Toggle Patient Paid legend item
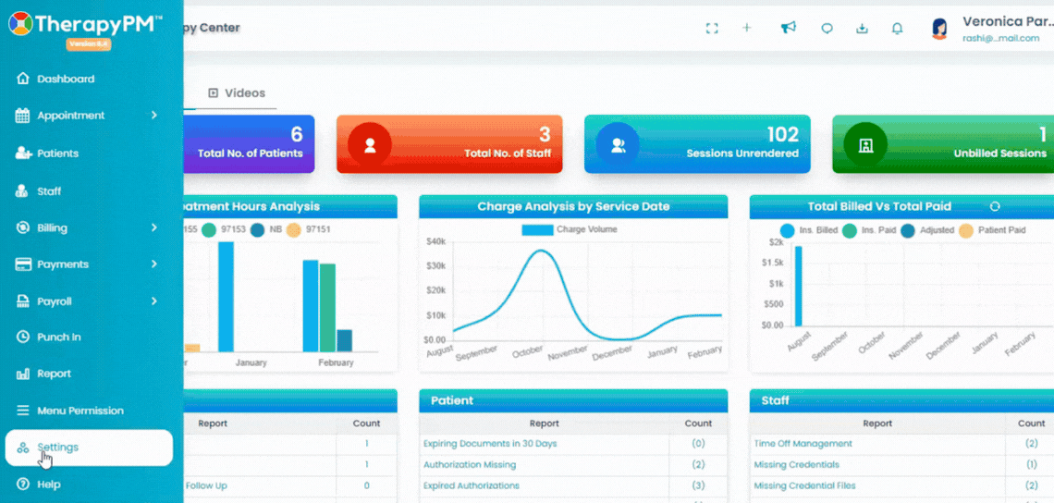 point(992,230)
